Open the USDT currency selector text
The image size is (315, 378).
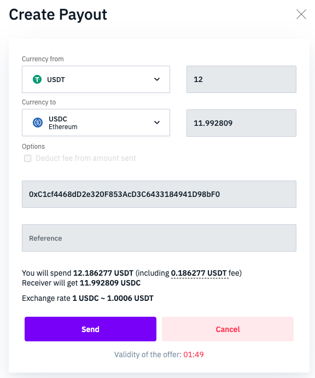56,79
